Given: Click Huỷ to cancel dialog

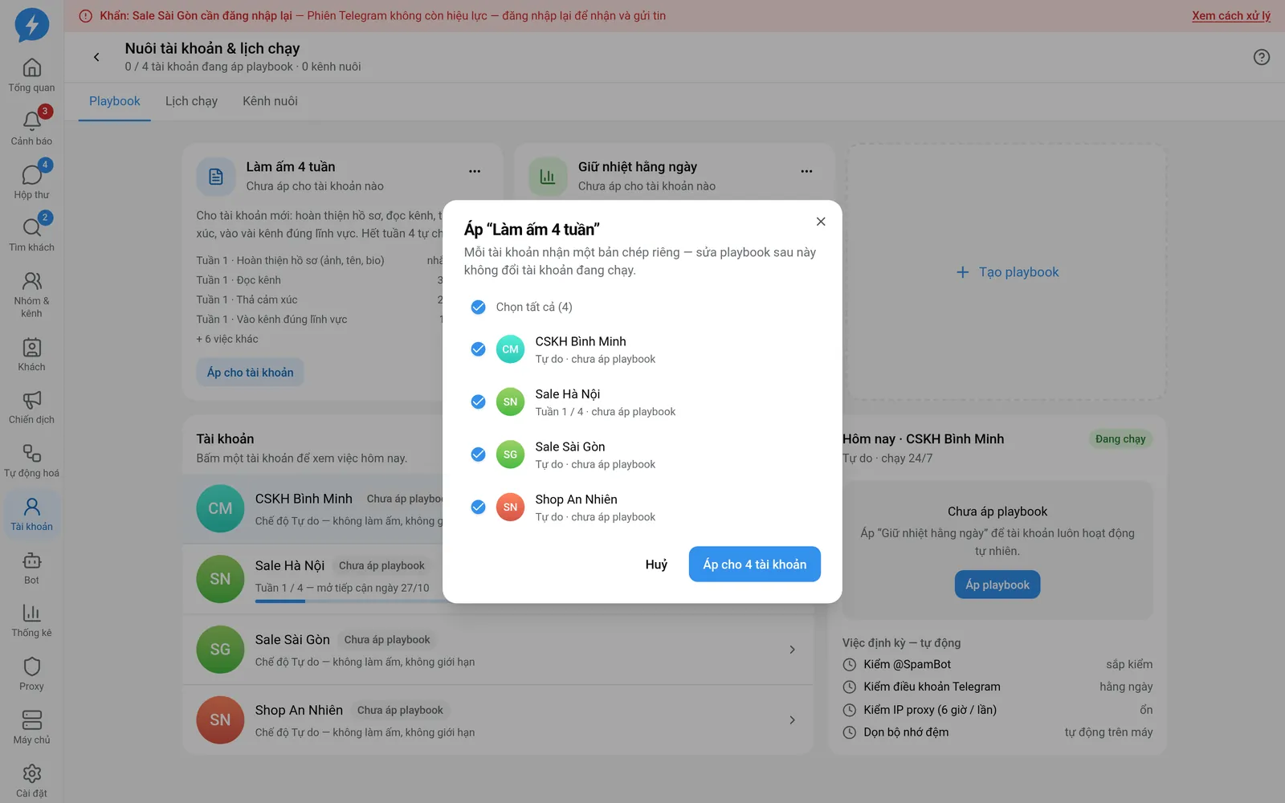Looking at the screenshot, I should point(656,565).
